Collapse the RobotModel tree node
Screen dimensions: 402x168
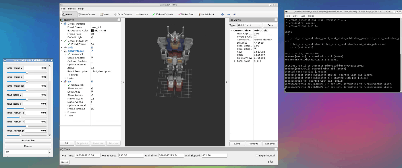62,51
